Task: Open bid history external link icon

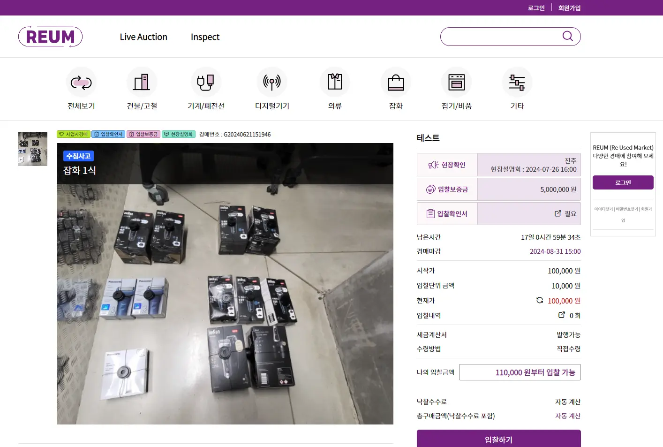Action: tap(562, 315)
